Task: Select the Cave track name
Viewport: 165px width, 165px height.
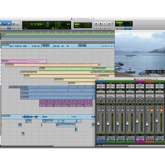Action: (x=140, y=140)
